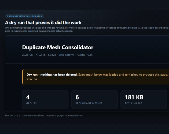Click the Real run UE 5.8.1 caption
This screenshot has height=134, width=169.
tap(44, 116)
